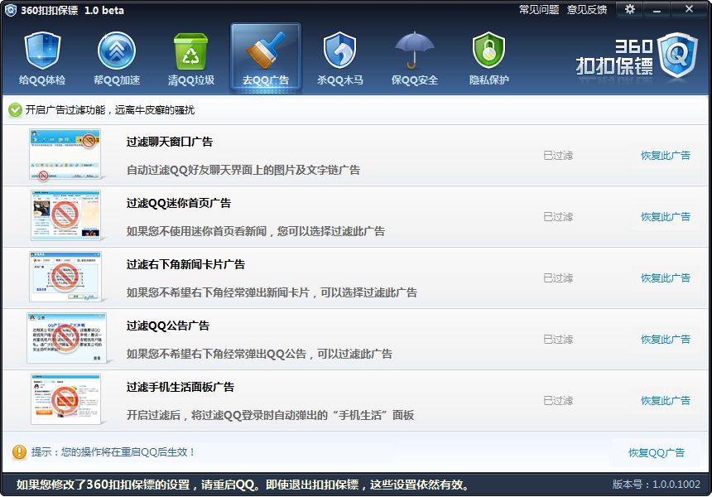Click the 360扣扣保镖 Q shield logo

pyautogui.click(x=677, y=55)
